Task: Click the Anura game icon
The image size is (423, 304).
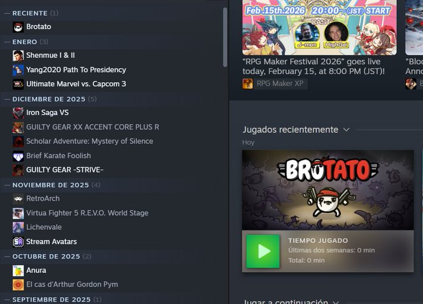Action: tap(18, 270)
